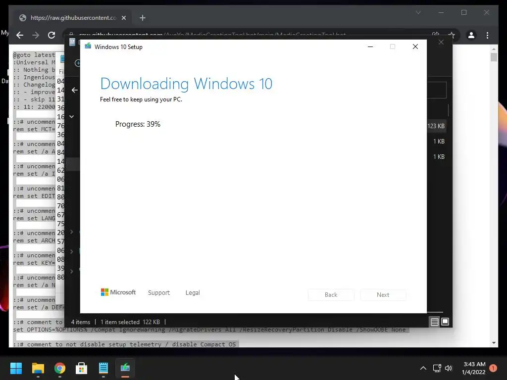This screenshot has height=380, width=507.
Task: Open the volume tray icon
Action: point(449,368)
